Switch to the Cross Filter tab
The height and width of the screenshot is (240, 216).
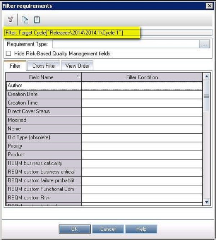pos(44,66)
